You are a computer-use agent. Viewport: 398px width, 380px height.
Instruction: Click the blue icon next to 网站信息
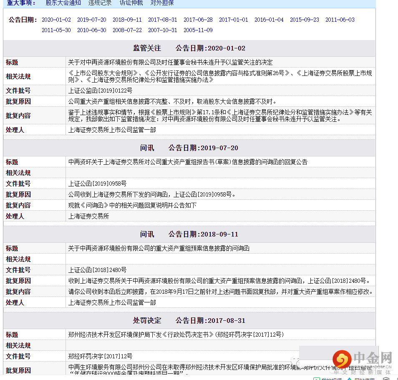(x=350, y=378)
